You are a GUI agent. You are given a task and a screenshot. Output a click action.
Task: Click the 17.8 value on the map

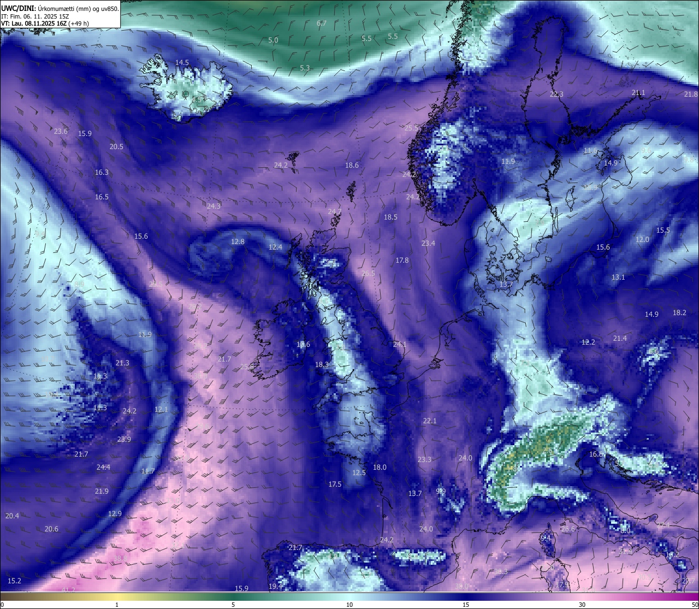[x=402, y=261]
